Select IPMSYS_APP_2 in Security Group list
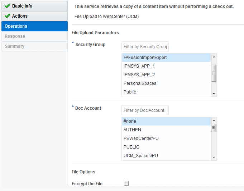Screen dimensions: 244x191 coord(166,75)
